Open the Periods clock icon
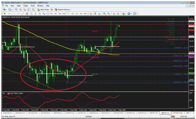This screenshot has width=196, height=119. pyautogui.click(x=129, y=14)
